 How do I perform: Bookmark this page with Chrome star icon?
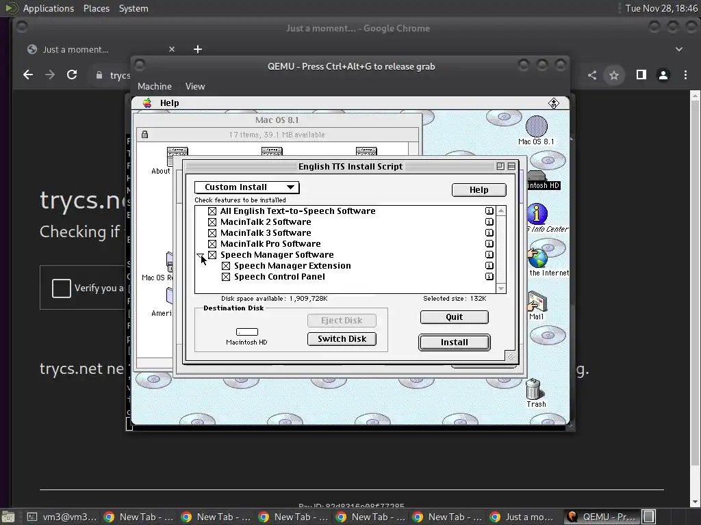click(x=614, y=75)
